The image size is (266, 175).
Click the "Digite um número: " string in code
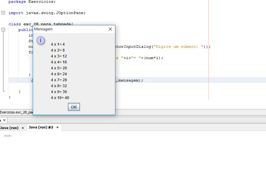pyautogui.click(x=178, y=47)
